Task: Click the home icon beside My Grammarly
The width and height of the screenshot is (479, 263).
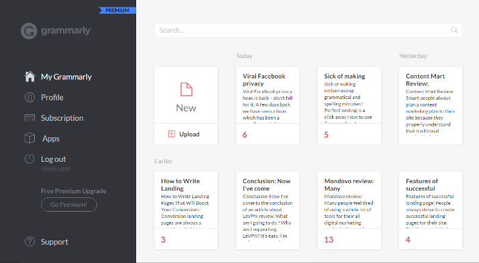Action: coord(30,77)
